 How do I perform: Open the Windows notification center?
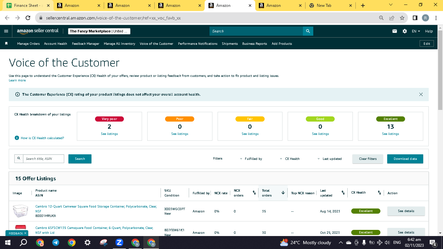pos(433,243)
